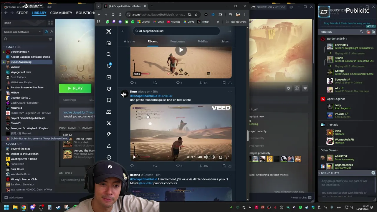Open Koro video settings gear
The height and width of the screenshot is (212, 377).
coord(213,157)
